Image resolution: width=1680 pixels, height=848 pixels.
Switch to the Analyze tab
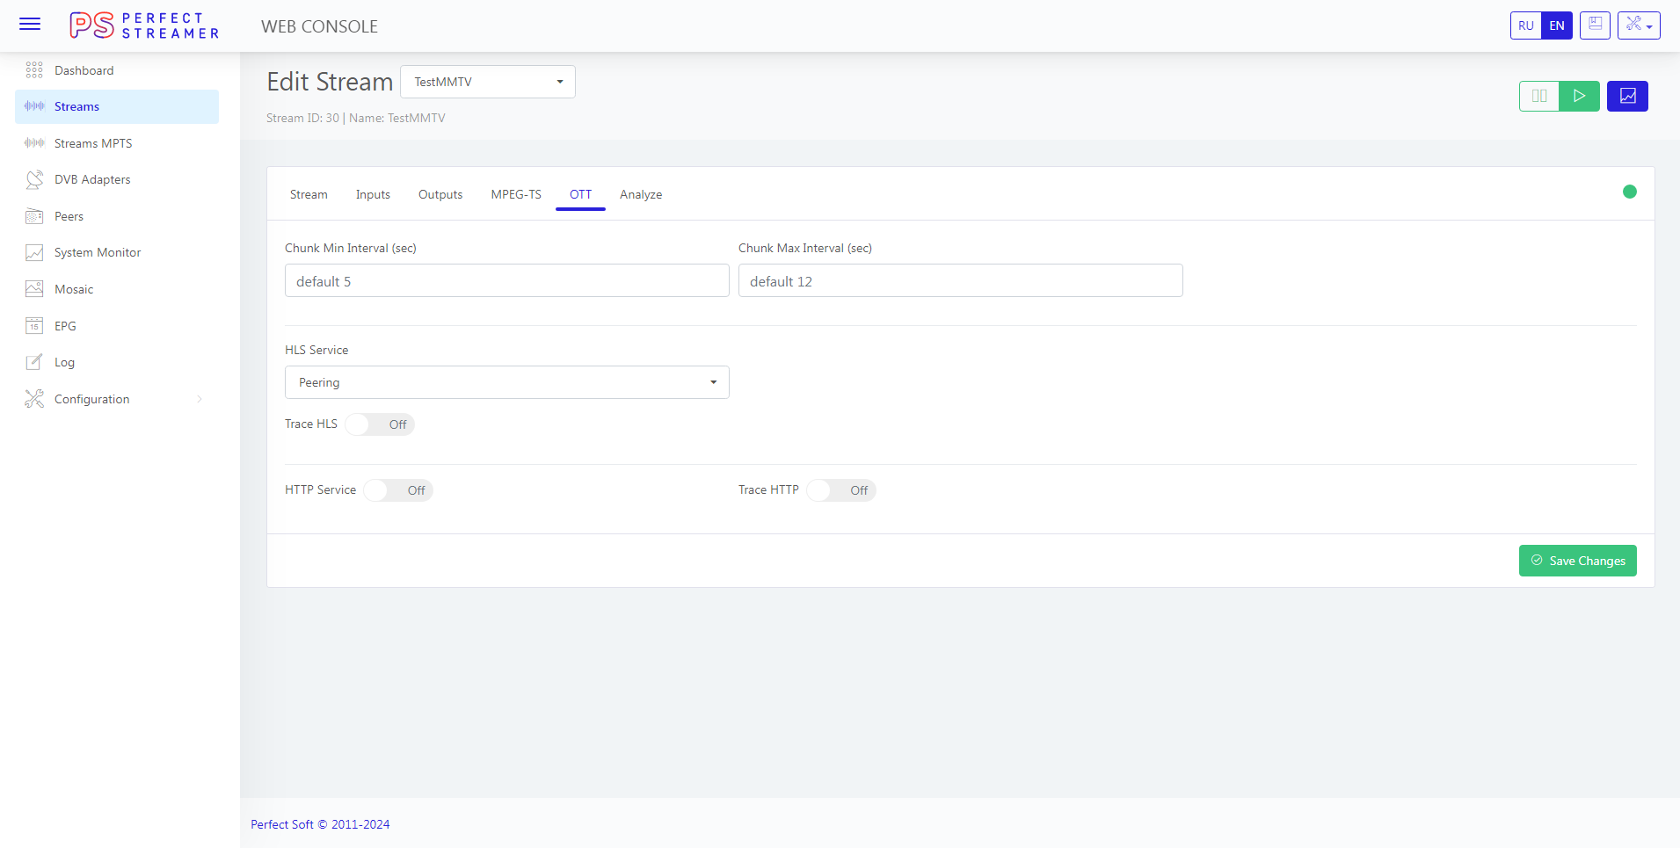click(641, 194)
